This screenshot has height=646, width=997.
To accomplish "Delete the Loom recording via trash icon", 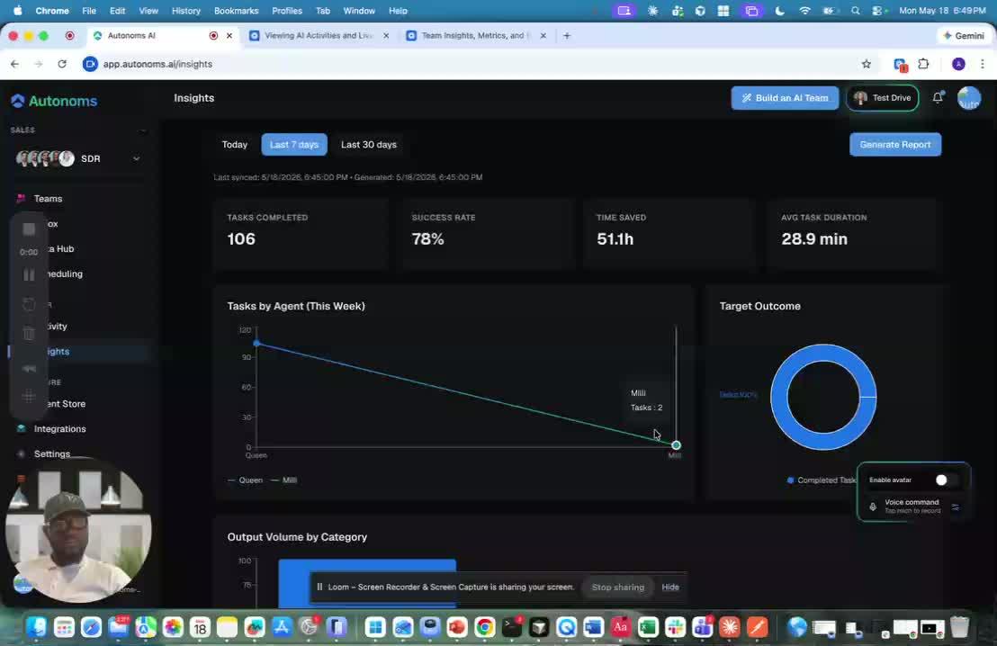I will point(29,333).
